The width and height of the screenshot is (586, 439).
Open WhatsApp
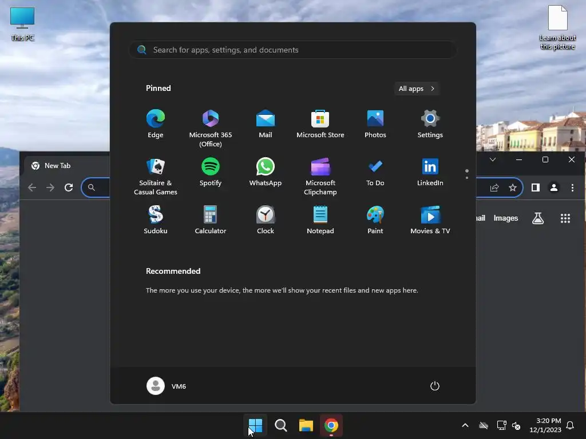click(266, 171)
